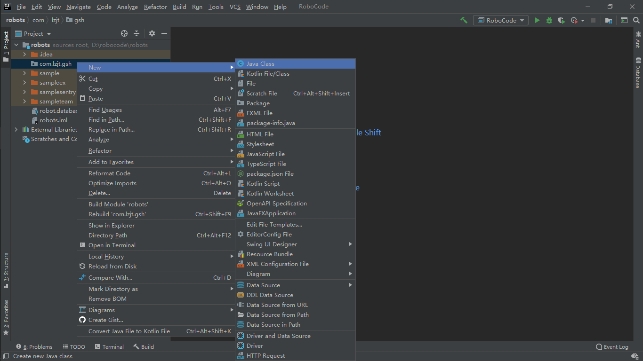Viewport: 643px width, 361px height.
Task: Select Stylesheet in New menu
Action: (x=295, y=144)
